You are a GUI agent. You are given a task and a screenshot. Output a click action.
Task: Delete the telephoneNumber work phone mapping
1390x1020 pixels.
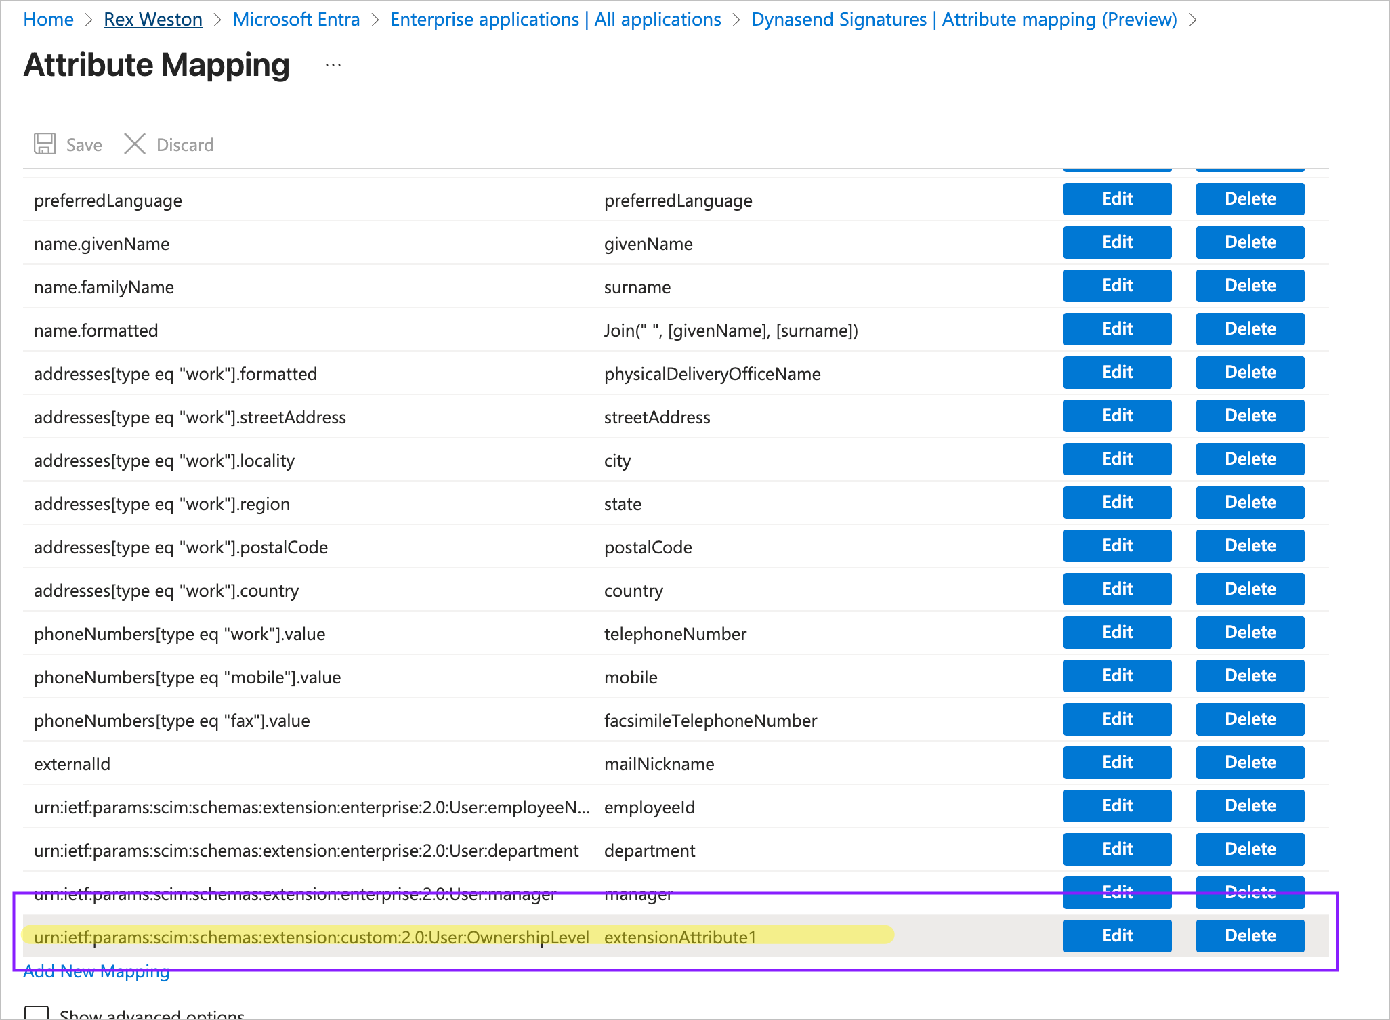click(1250, 632)
